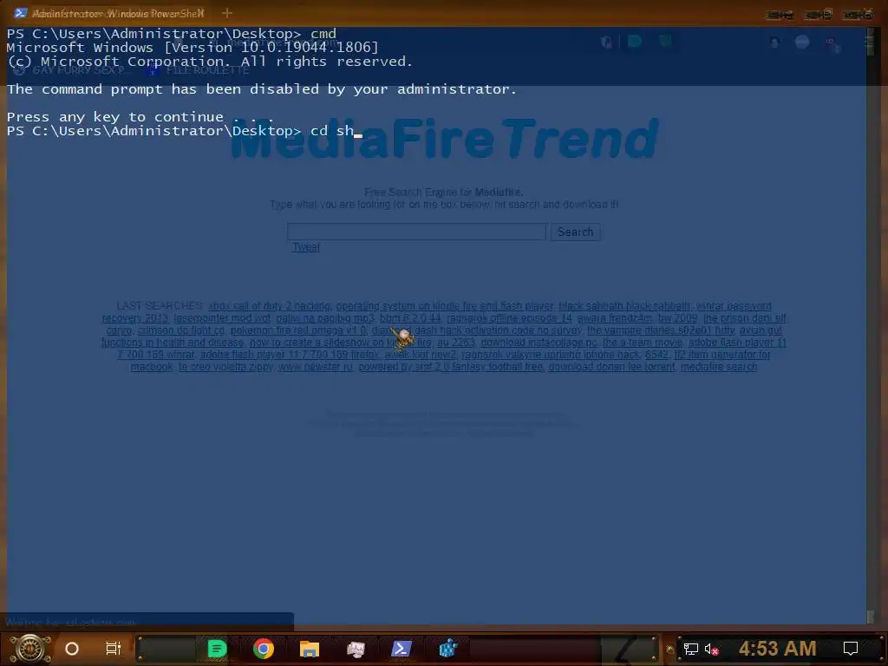Click the PowerShell icon in the tab title
The height and width of the screenshot is (666, 888).
pyautogui.click(x=21, y=13)
